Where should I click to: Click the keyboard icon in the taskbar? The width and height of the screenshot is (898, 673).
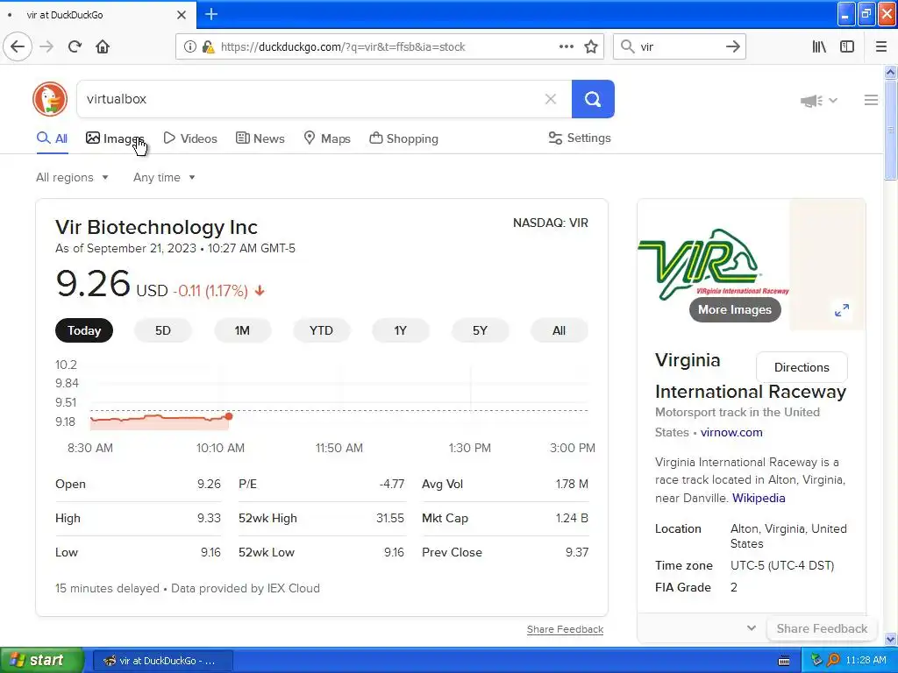pyautogui.click(x=784, y=661)
